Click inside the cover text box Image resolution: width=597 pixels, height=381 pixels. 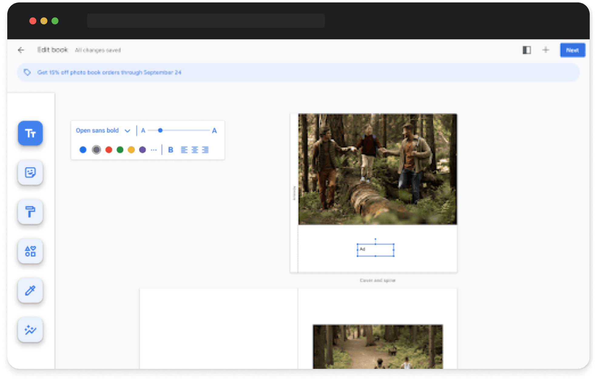coord(376,250)
